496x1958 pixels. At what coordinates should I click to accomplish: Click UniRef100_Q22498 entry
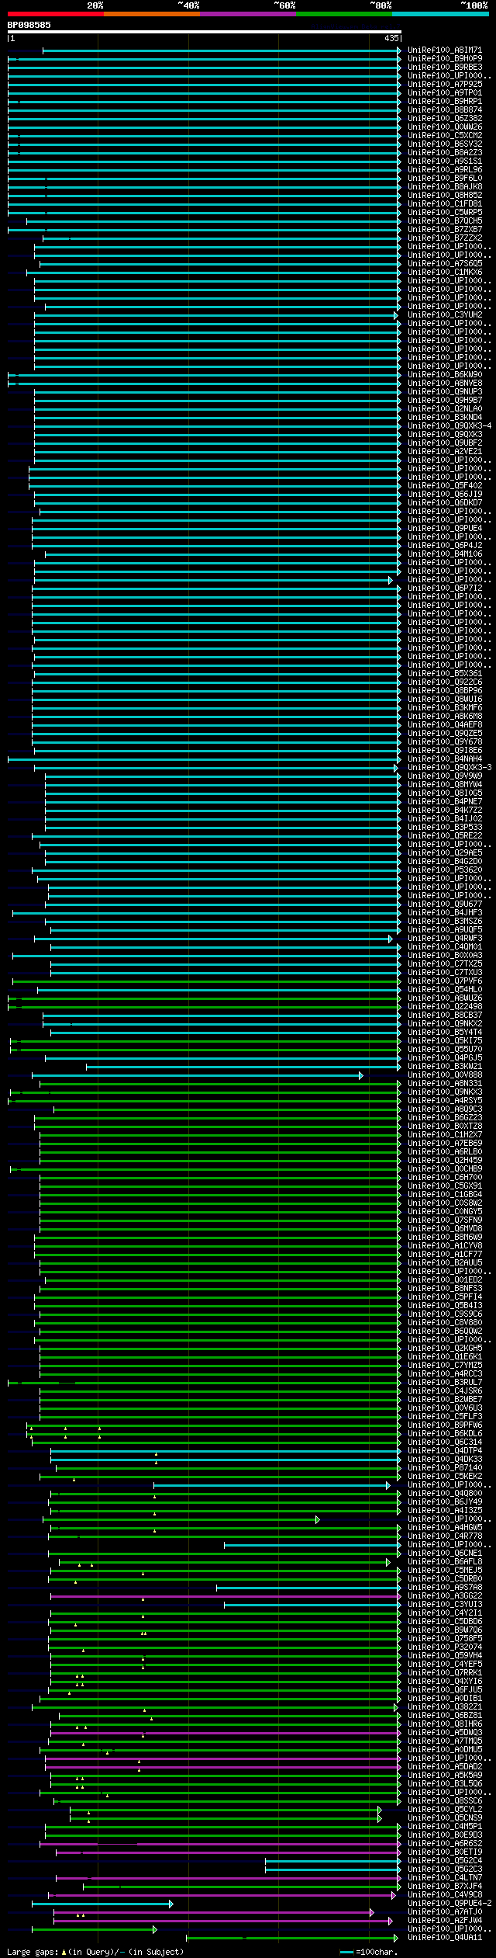click(x=445, y=1006)
